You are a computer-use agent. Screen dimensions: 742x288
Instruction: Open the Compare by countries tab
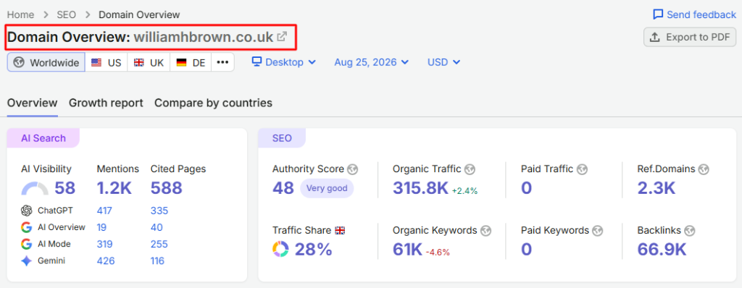click(x=214, y=103)
